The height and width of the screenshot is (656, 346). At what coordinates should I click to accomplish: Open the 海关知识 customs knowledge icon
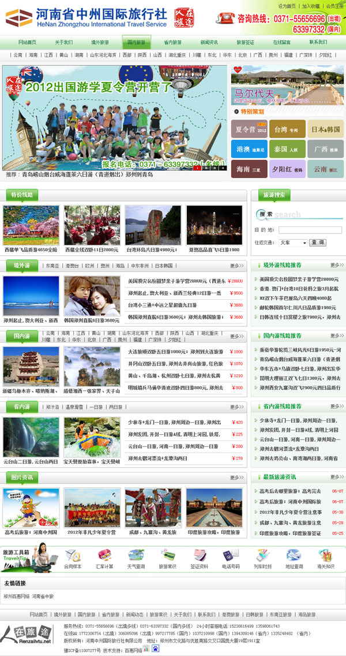coord(325,556)
